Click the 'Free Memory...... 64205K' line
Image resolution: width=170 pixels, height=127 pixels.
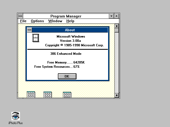pos(66,62)
